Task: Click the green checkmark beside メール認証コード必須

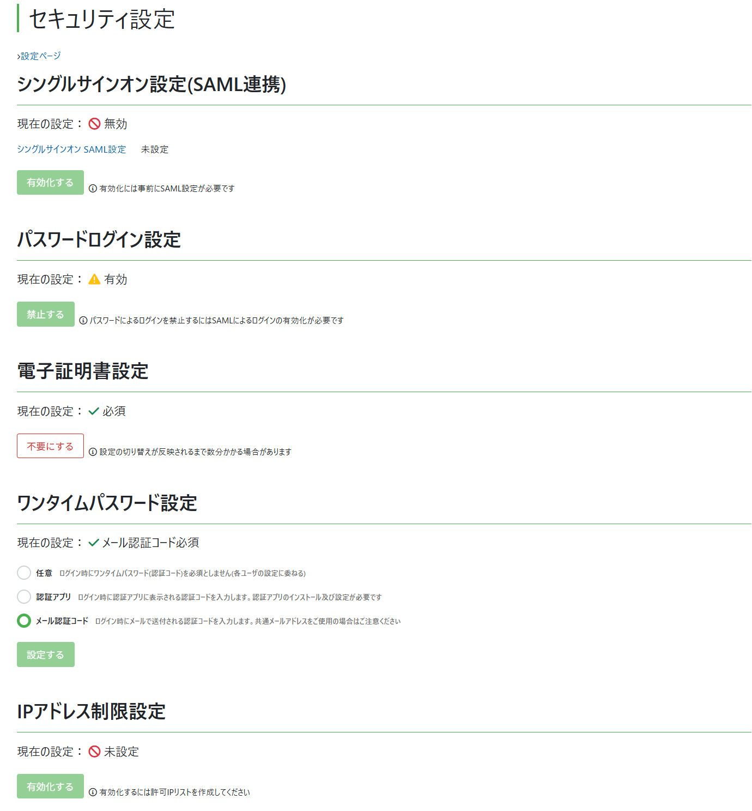Action: [94, 543]
